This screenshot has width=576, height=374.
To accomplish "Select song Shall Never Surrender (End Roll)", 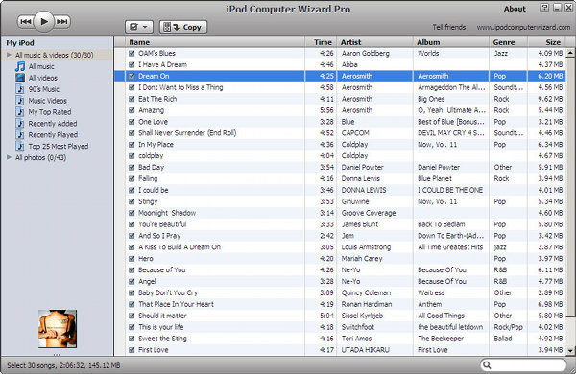I will coord(187,133).
